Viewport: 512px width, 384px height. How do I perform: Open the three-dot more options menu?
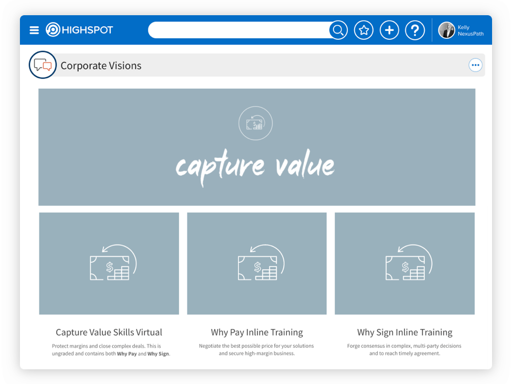coord(475,65)
